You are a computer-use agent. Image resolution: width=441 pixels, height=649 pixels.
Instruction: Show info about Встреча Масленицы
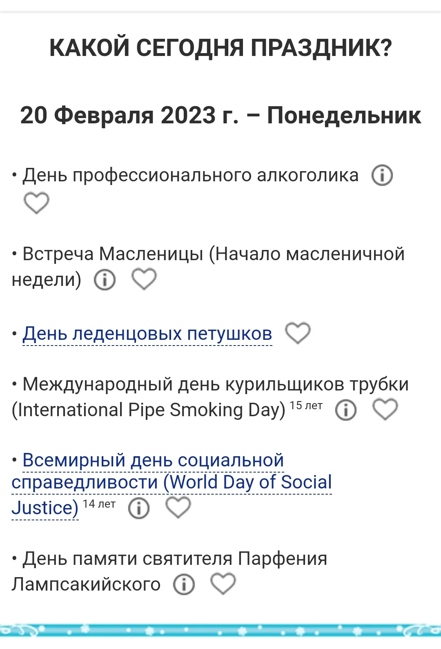point(105,280)
